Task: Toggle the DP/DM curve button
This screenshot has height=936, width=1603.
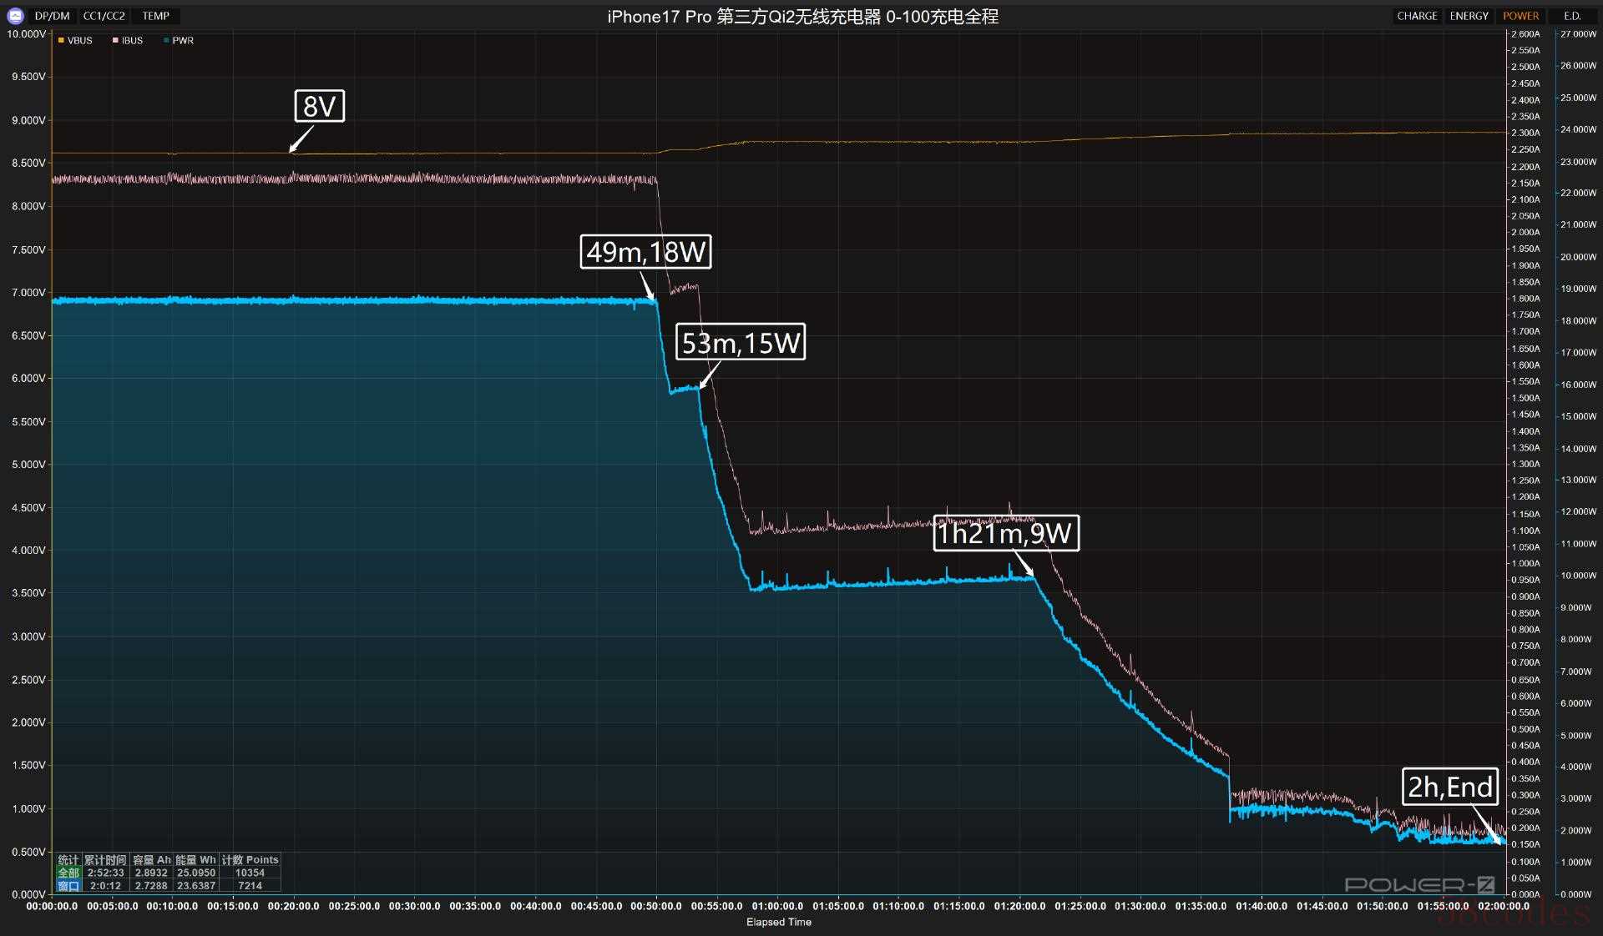Action: click(x=53, y=16)
